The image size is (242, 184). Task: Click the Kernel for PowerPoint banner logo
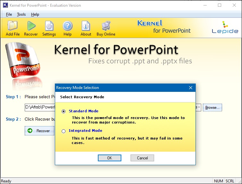164,27
